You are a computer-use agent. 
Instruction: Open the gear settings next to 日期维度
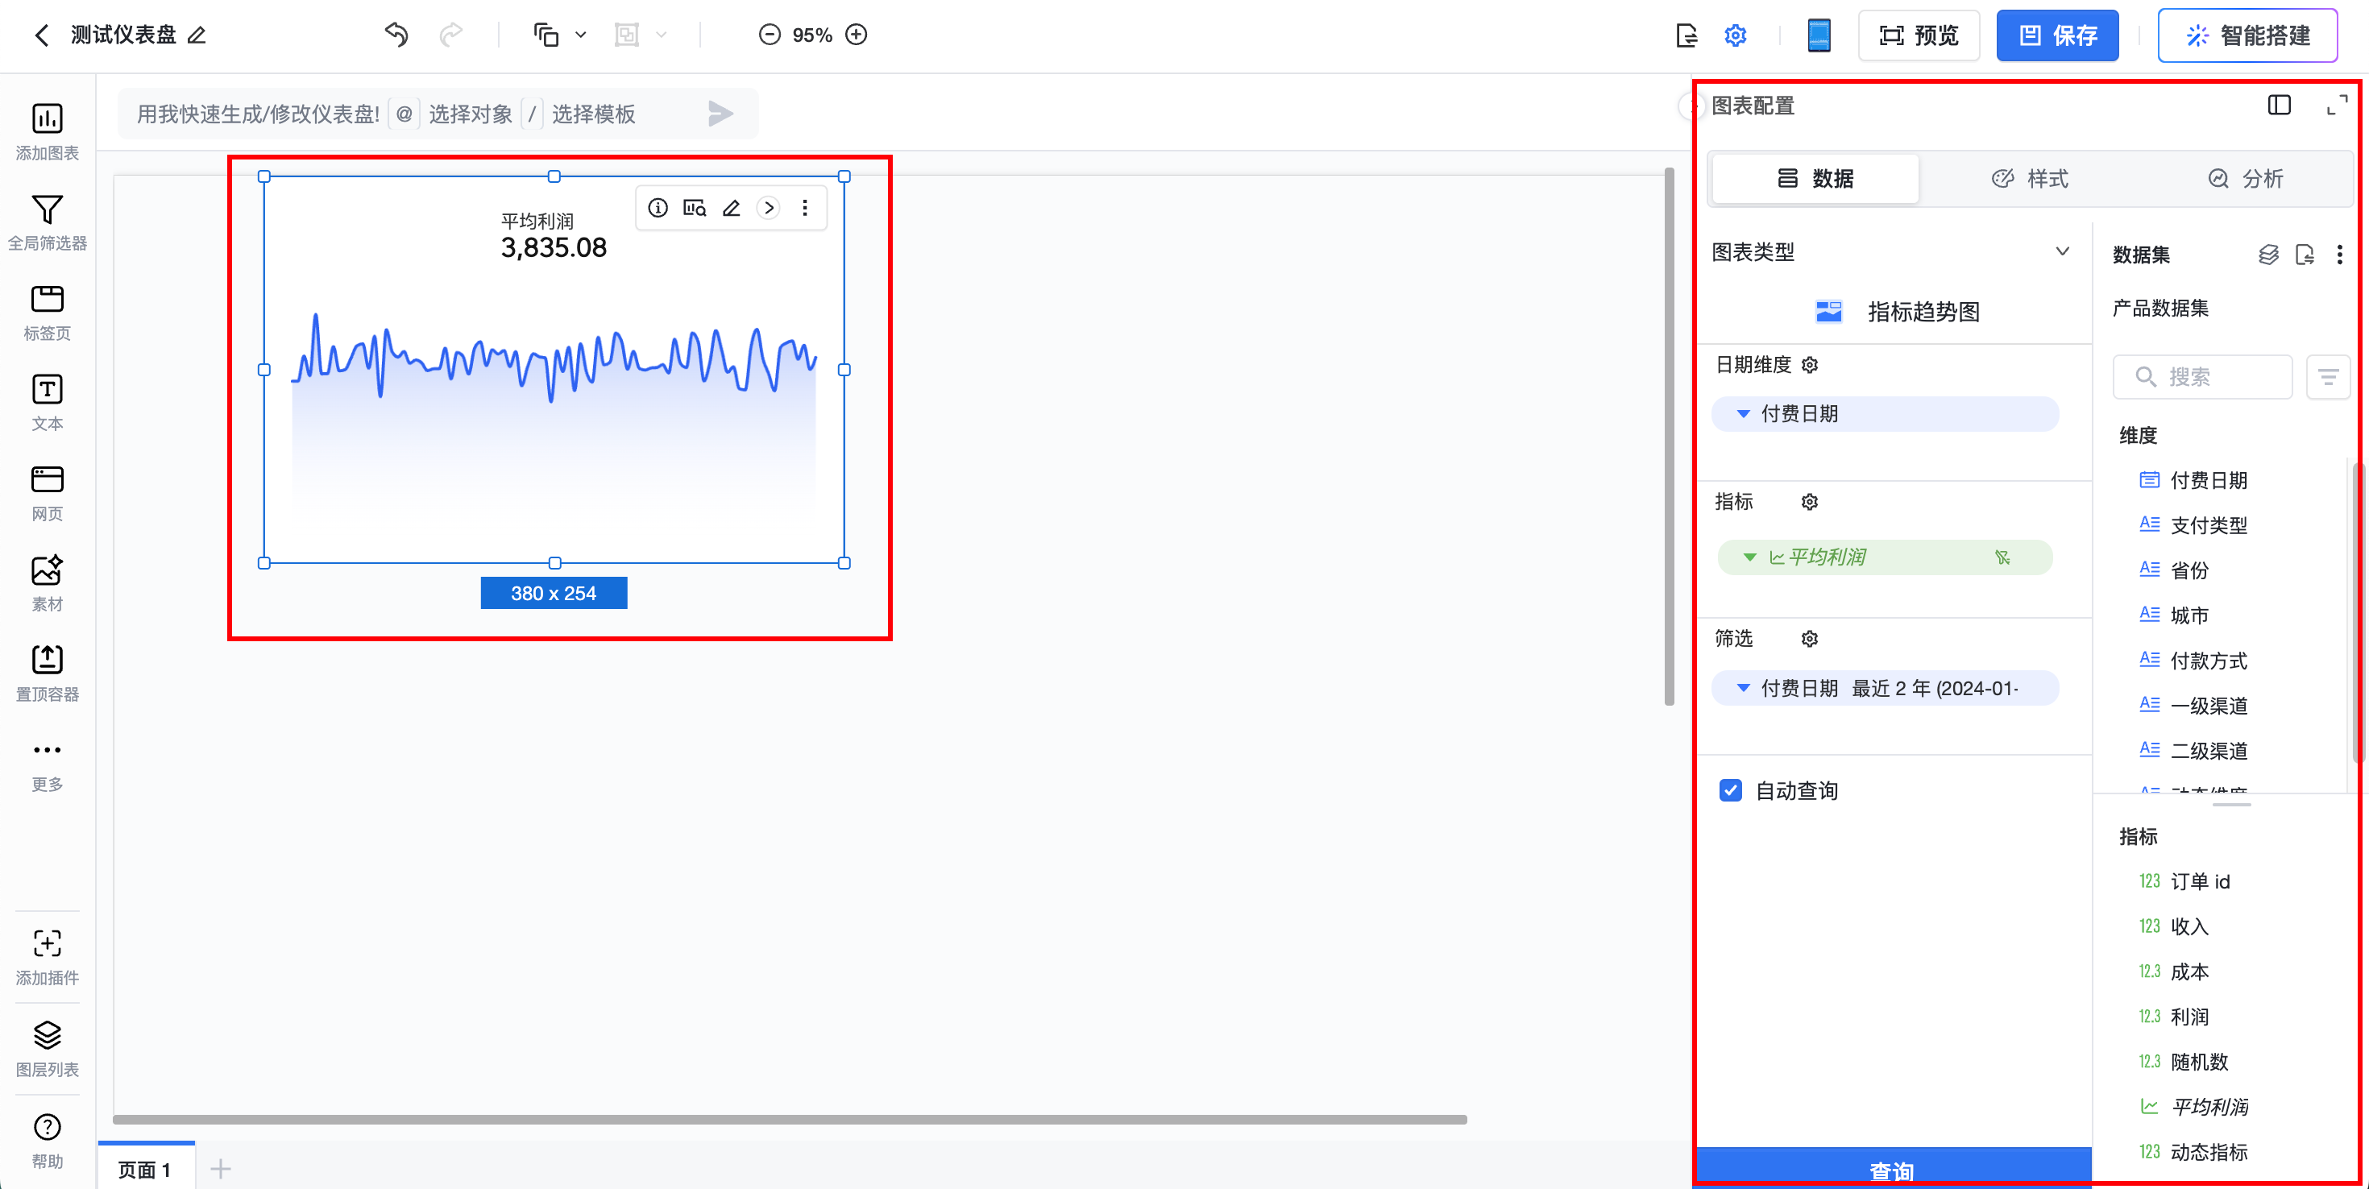click(1809, 365)
